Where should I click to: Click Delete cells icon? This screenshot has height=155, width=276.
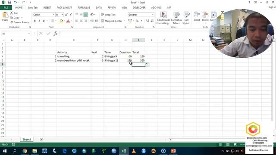click(205, 15)
